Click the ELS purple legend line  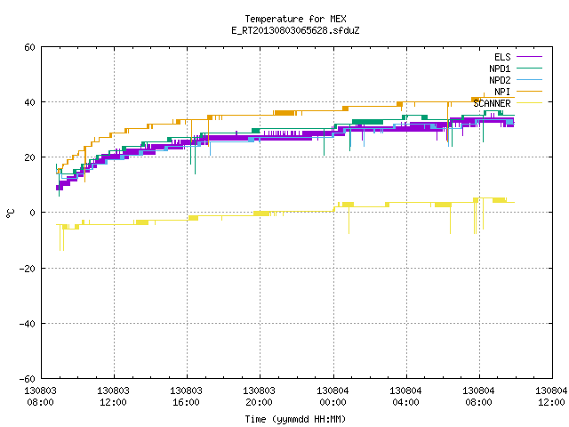(529, 57)
